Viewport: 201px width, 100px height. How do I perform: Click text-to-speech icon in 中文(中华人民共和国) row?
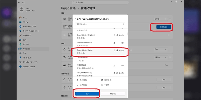tap(117, 73)
